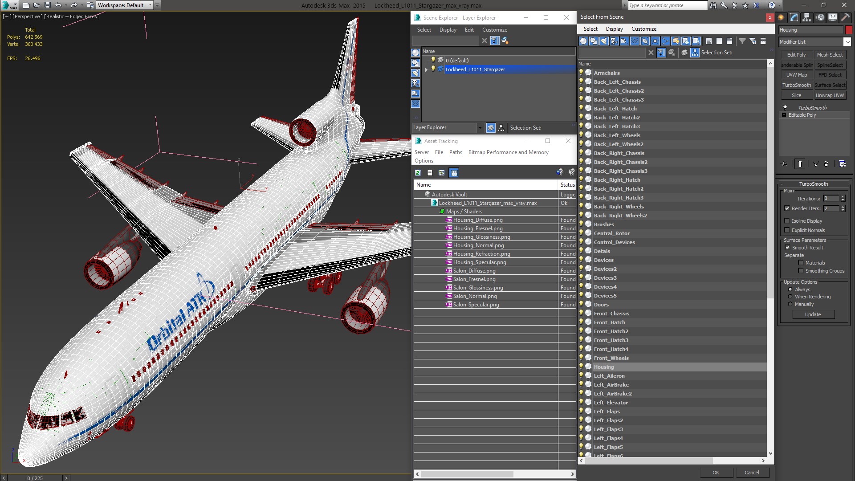Click Select Invert icon in Select From Scene
Screen dimensions: 855x481
[x=729, y=41]
